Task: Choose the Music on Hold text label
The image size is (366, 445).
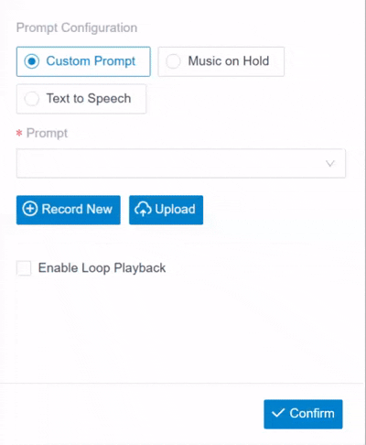Action: point(229,61)
